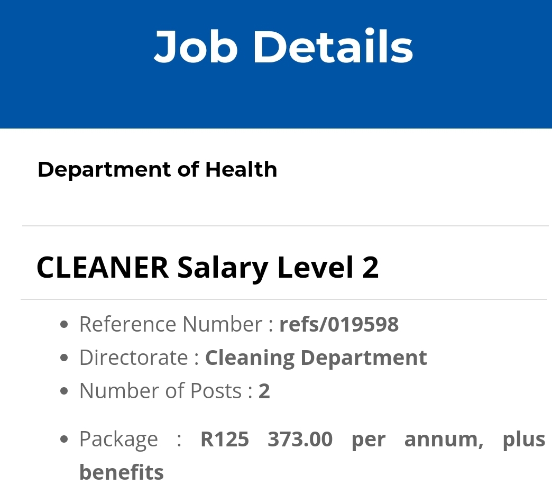Click the word 'plus' in package line
Viewport: 552px width, 485px height.
(523, 439)
